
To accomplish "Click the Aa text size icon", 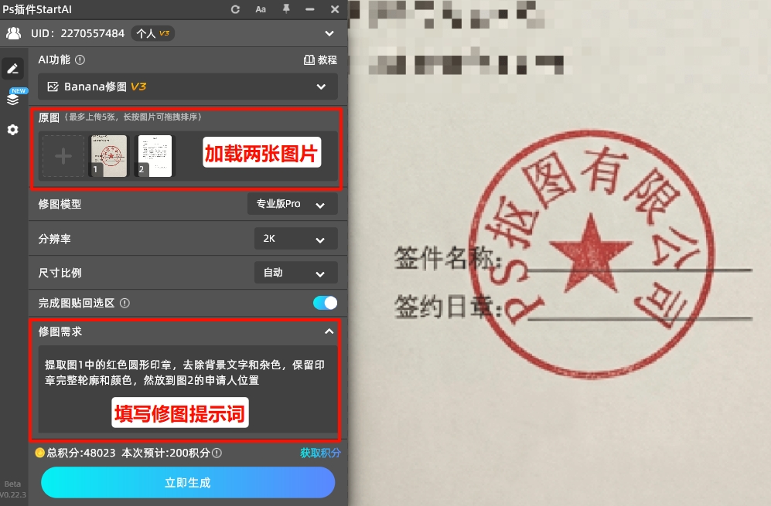I will point(260,9).
